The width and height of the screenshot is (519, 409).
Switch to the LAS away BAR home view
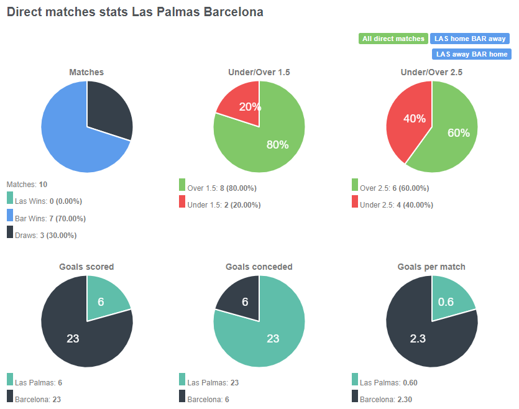click(x=470, y=54)
